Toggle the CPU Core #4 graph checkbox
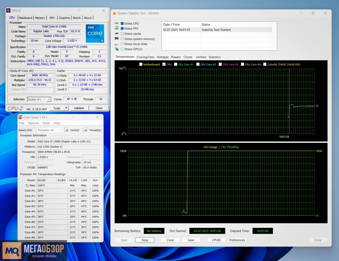This screenshot has height=261, width=339. pos(243,64)
